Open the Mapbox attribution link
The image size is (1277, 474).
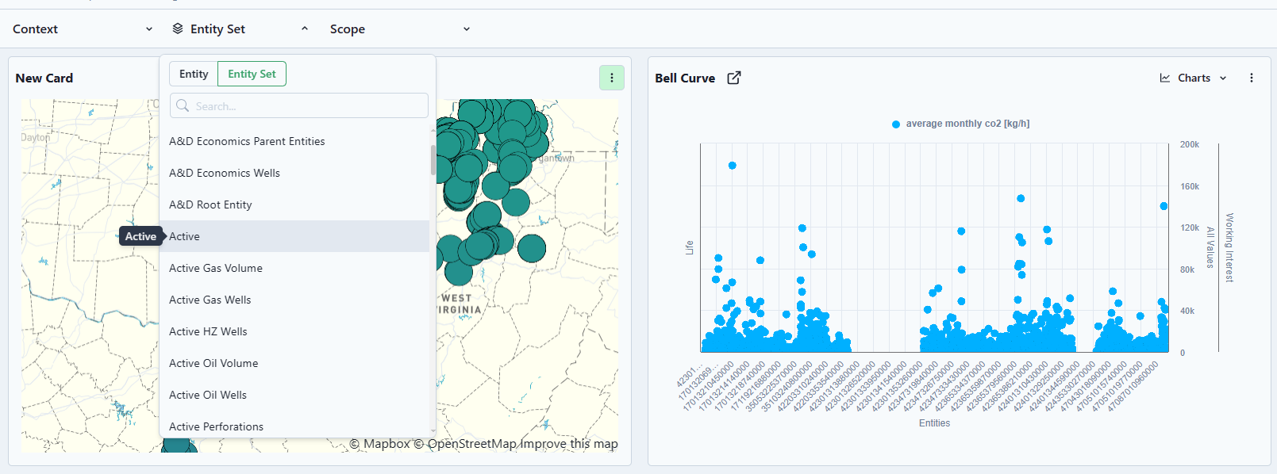(x=380, y=444)
